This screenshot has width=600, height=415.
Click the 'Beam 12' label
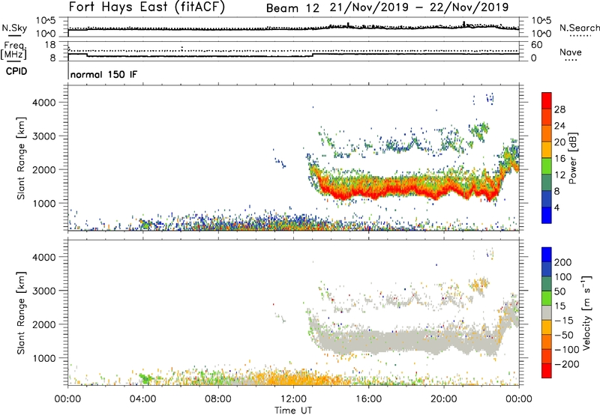(292, 8)
